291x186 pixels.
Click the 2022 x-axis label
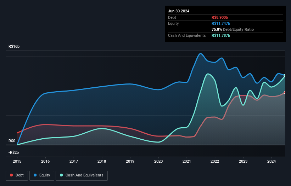tap(215, 161)
